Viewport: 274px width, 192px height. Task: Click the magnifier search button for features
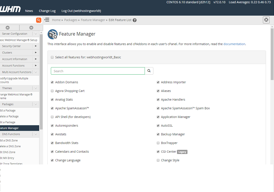[149, 71]
